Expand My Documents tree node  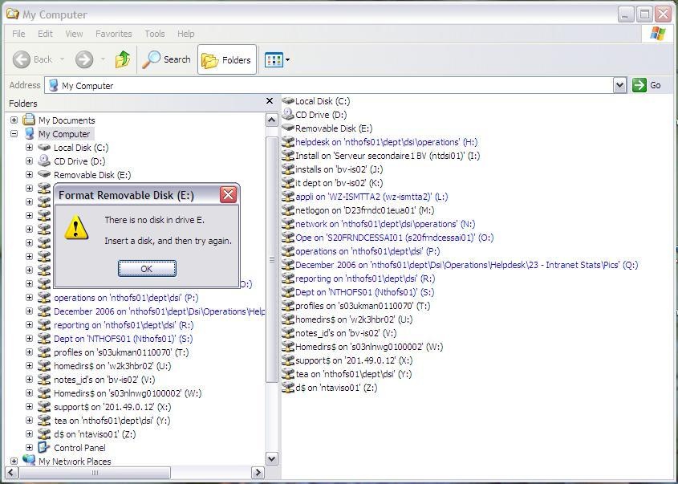point(13,120)
